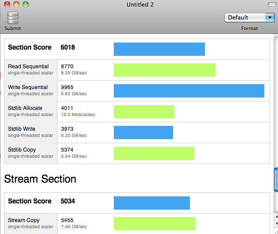Click the 5374 Stdlib Copy score
Viewport: 278px width, 234px height.
click(67, 150)
